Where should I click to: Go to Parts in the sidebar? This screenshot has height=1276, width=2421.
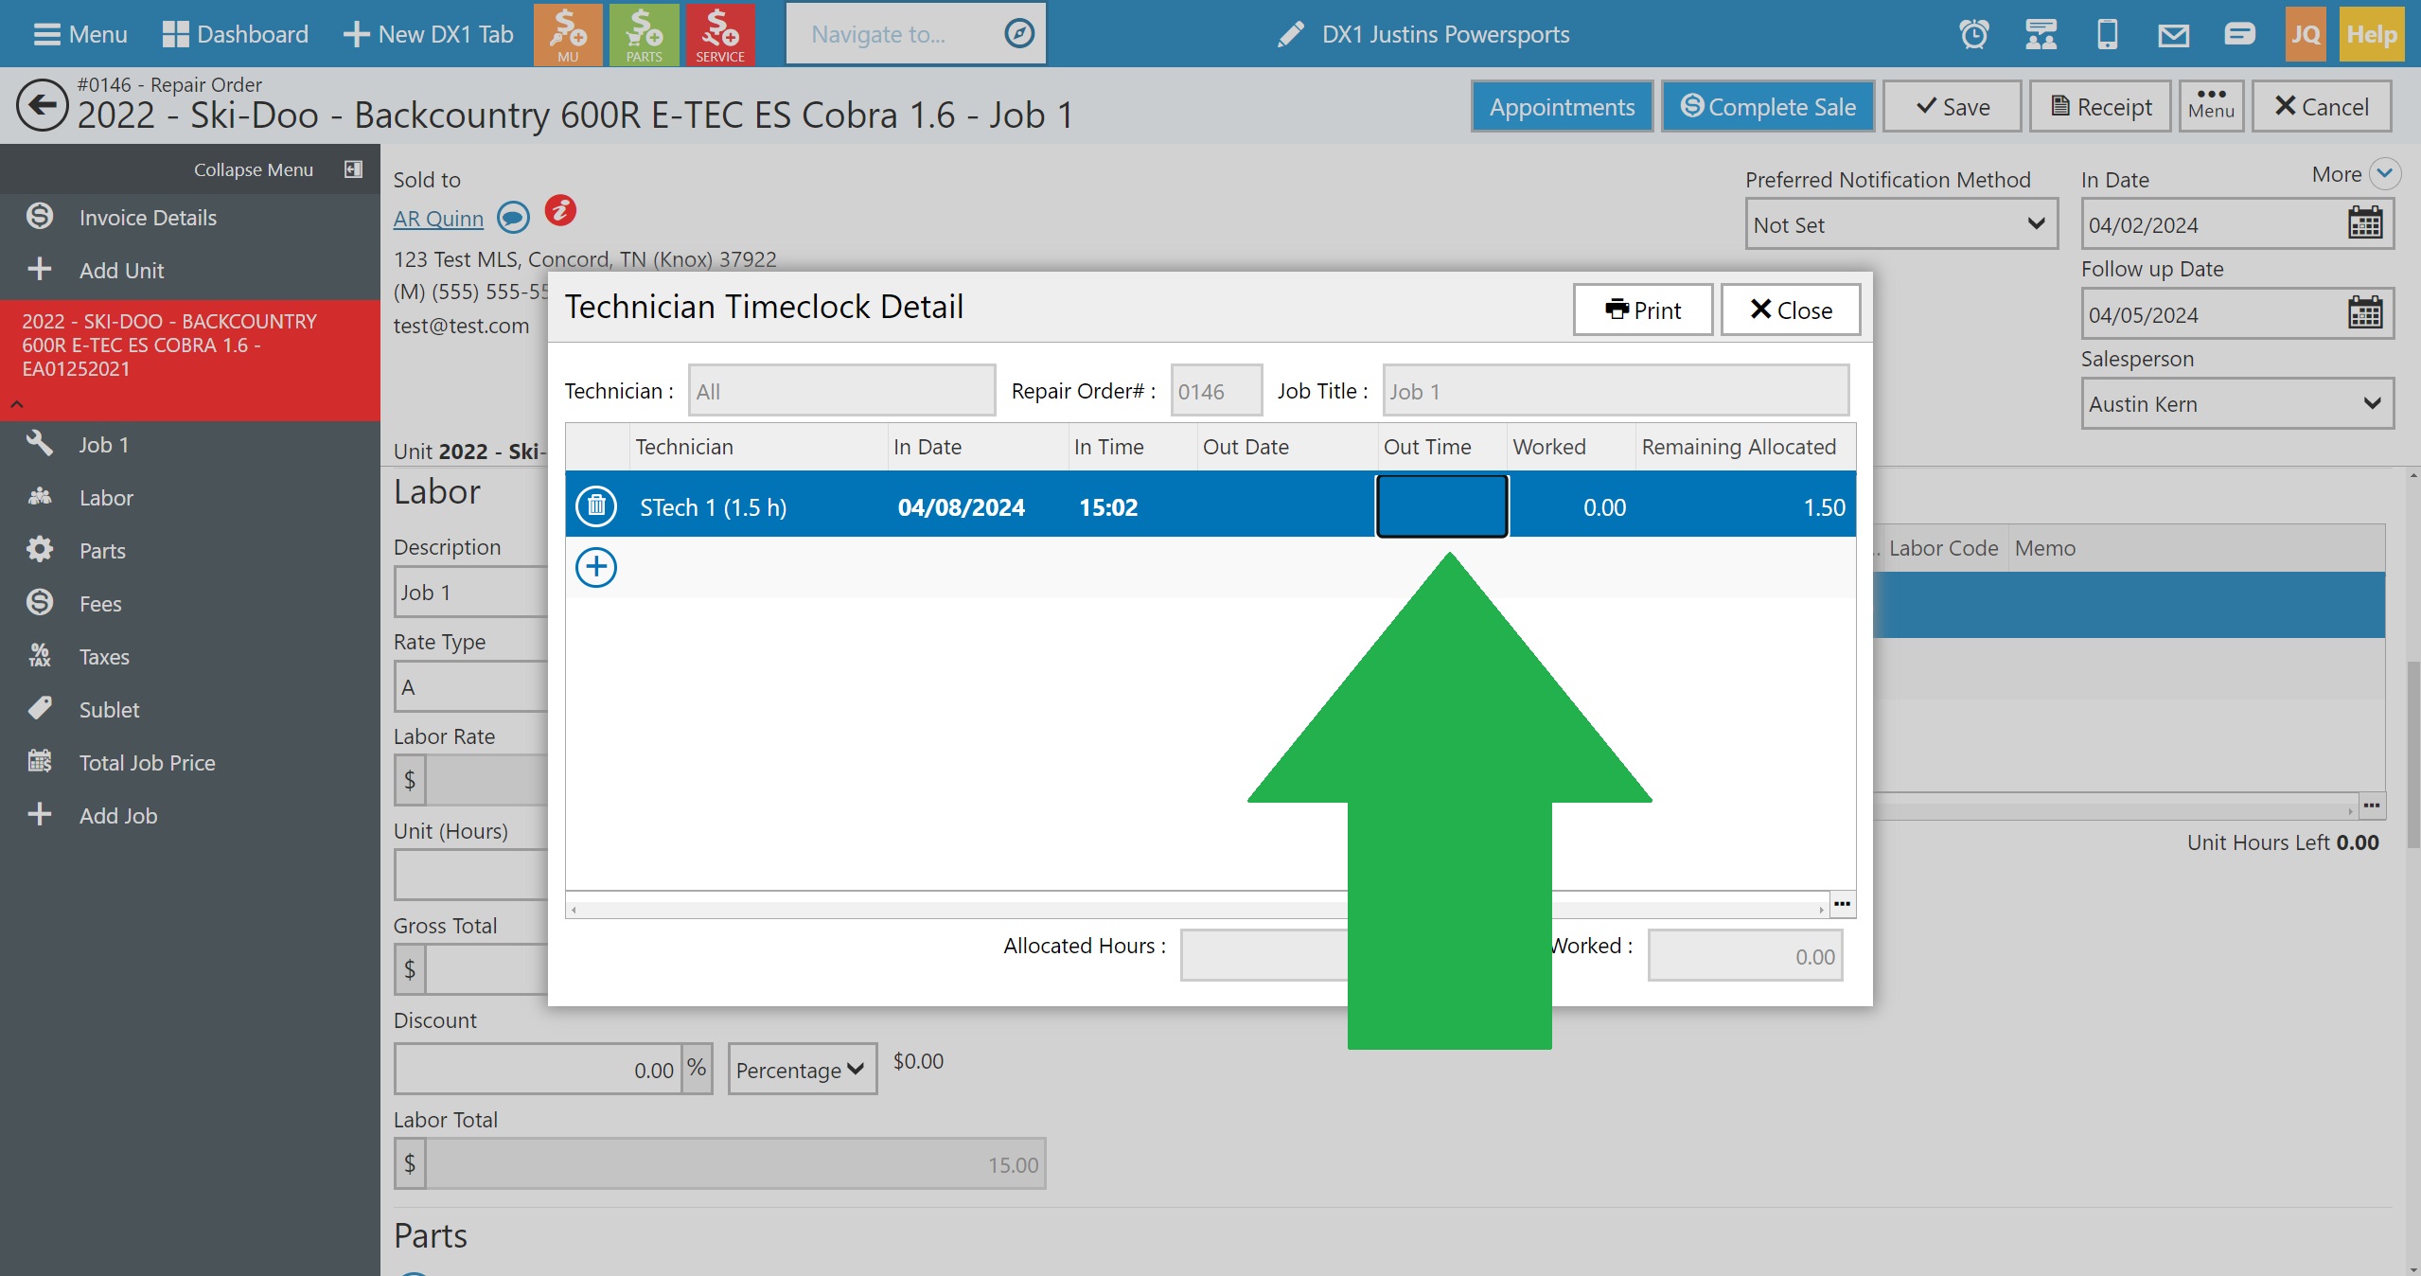click(x=102, y=551)
